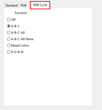
Task: Switch to the Standard tab
Action: pos(11,5)
